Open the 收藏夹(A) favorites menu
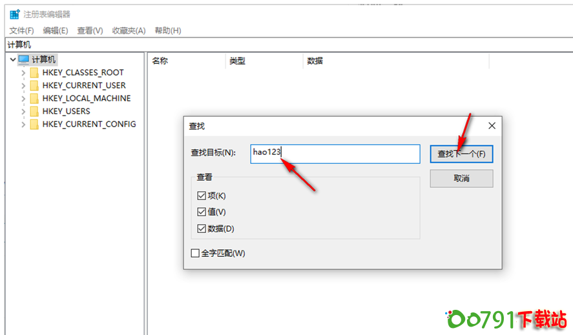This screenshot has width=573, height=335. point(129,30)
